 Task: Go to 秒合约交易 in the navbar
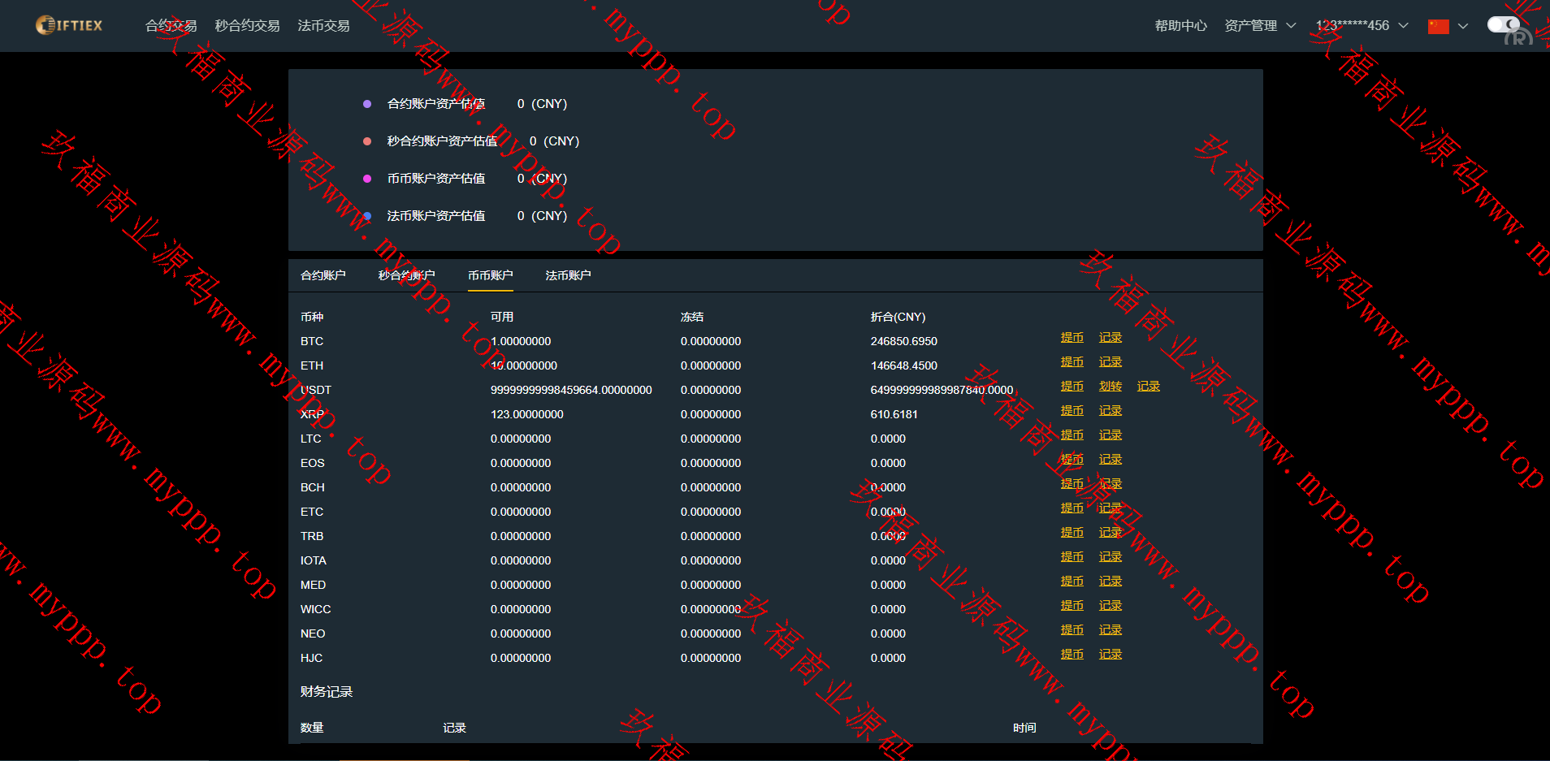tap(247, 26)
